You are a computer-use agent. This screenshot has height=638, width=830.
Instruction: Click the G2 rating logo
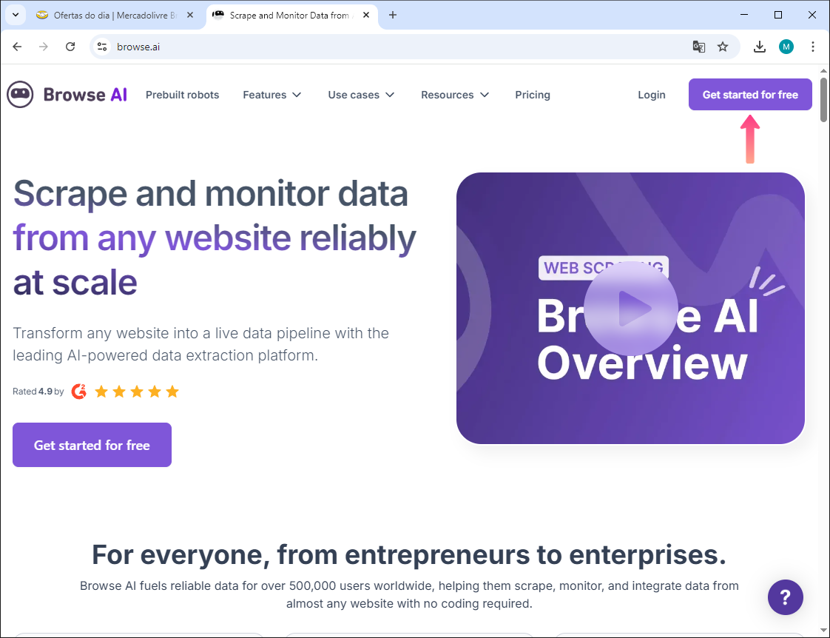[79, 392]
